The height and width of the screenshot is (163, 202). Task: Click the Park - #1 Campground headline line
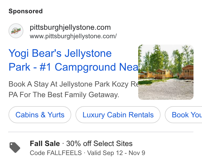click(x=73, y=67)
